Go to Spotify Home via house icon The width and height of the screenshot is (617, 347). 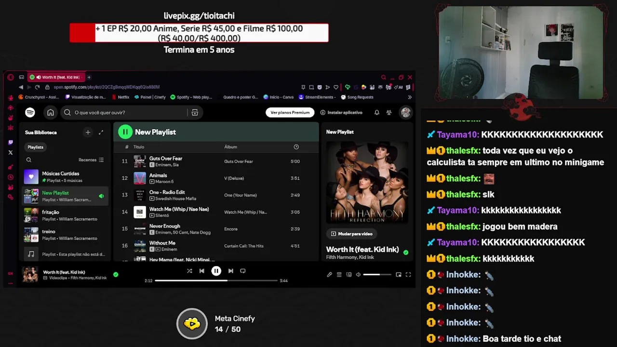click(51, 112)
